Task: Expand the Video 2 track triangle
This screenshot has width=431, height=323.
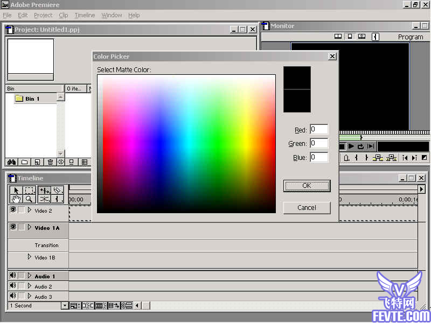Action: tap(30, 210)
